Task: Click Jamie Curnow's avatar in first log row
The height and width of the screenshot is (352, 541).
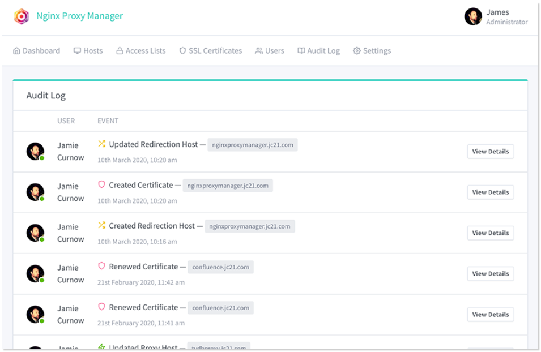Action: click(x=35, y=152)
